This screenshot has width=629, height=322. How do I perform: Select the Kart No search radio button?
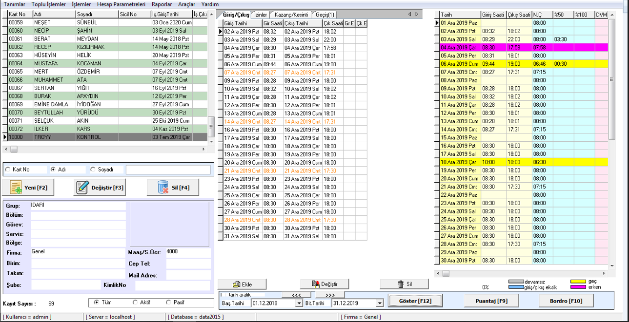(8, 170)
